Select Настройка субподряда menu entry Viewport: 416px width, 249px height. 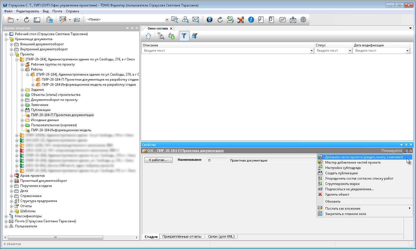365,168
